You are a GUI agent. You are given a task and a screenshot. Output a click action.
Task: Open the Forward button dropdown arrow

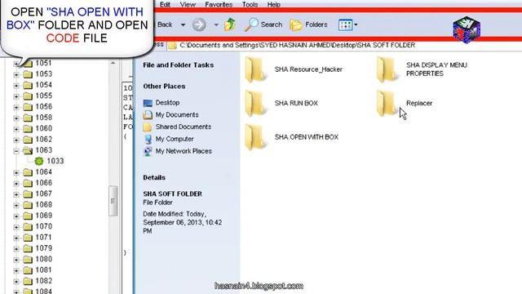(216, 25)
